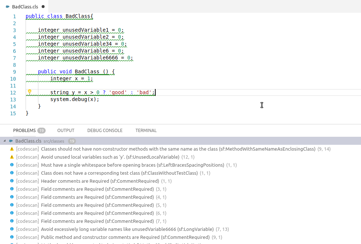Open the TERMINAL tab
Screen dimensions: 361x244
(146, 131)
